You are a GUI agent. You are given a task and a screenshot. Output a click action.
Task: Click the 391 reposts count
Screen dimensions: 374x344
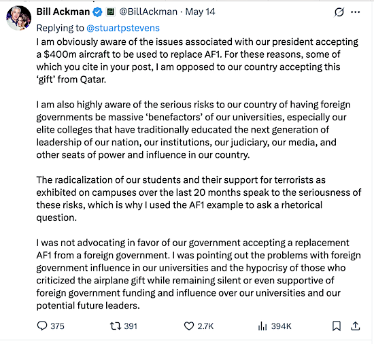(x=131, y=326)
